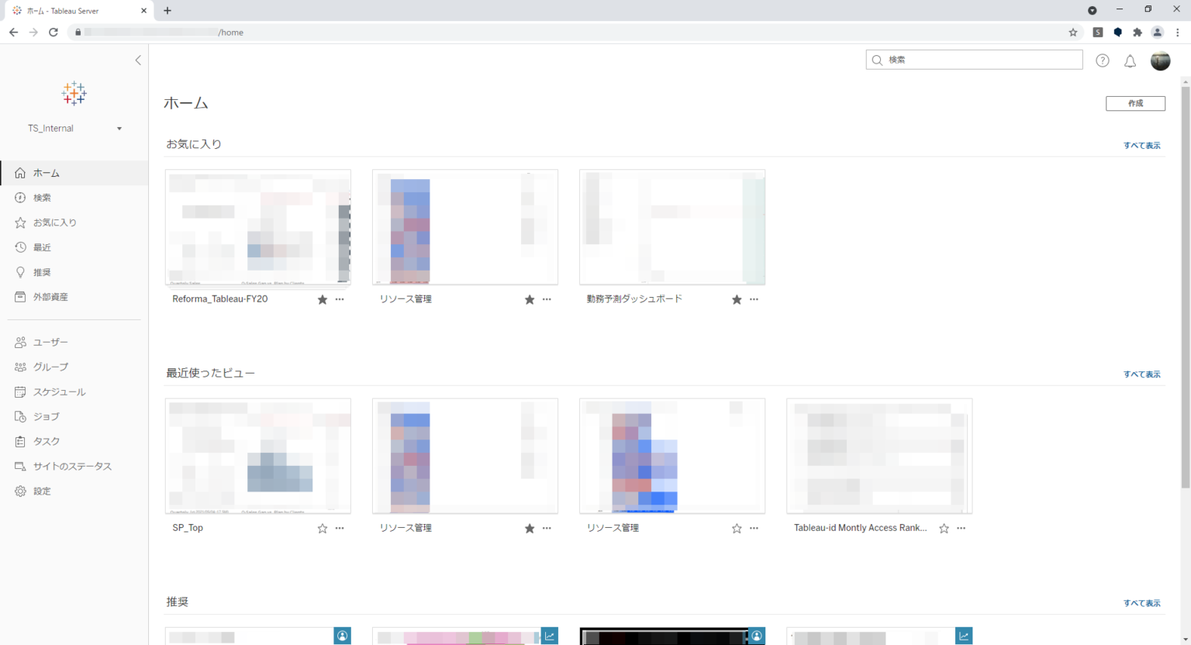
Task: Open 外部資産 in the sidebar
Action: (x=50, y=297)
